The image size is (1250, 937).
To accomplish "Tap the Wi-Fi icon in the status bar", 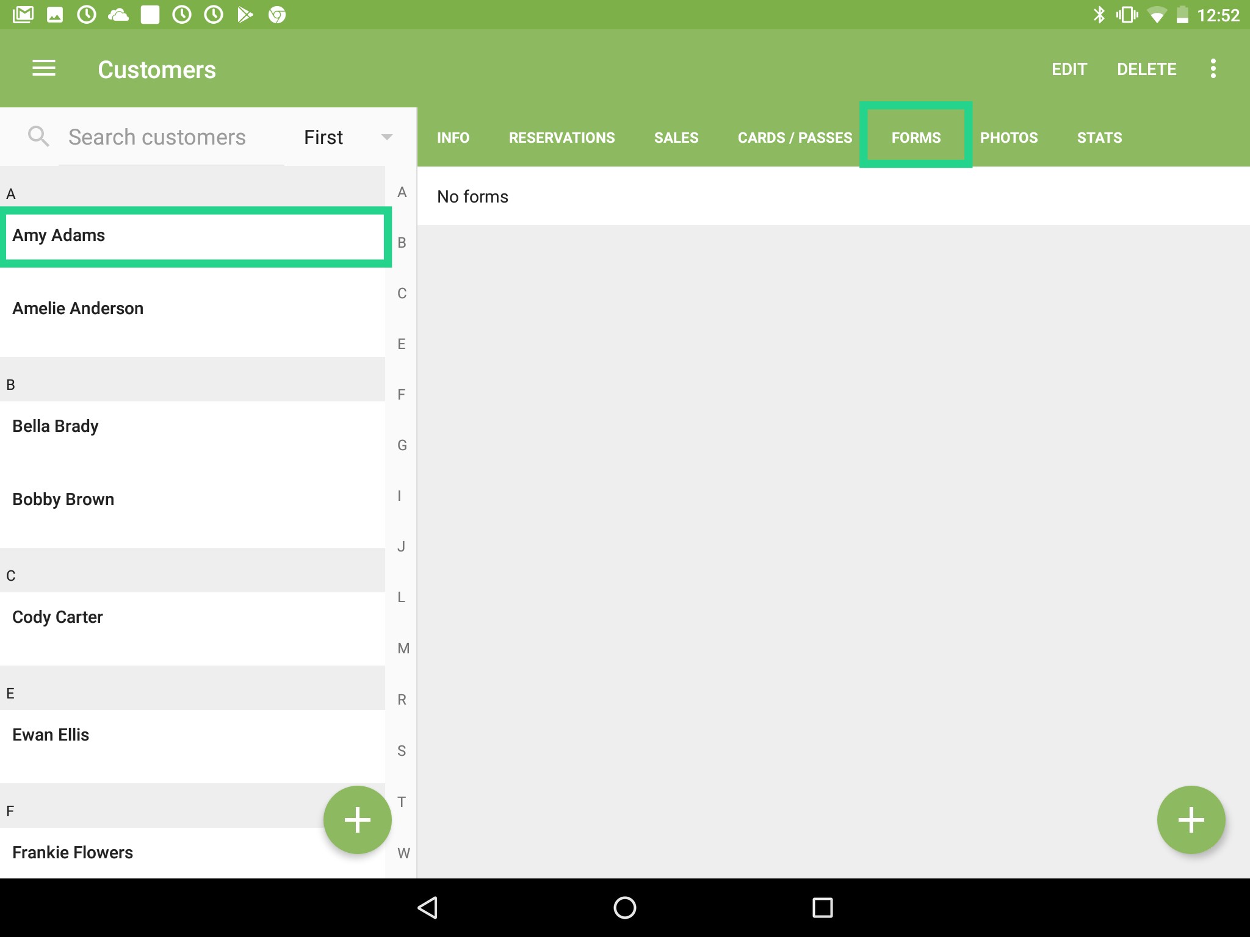I will pyautogui.click(x=1158, y=13).
